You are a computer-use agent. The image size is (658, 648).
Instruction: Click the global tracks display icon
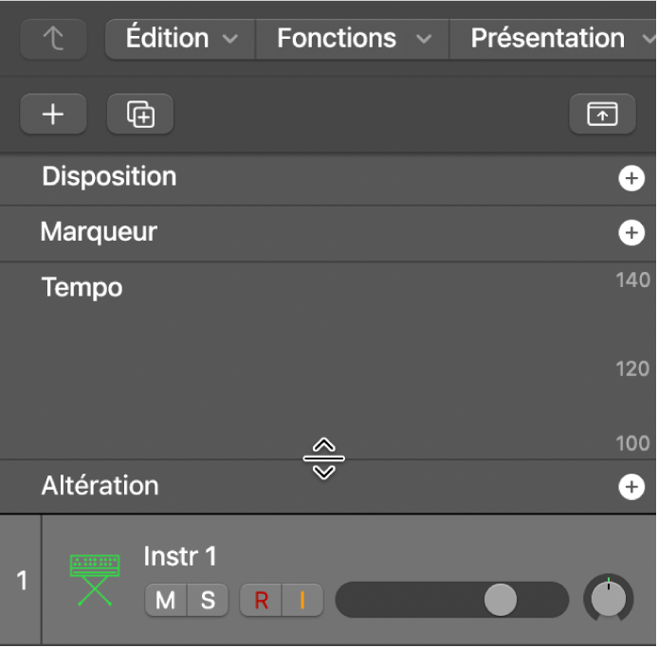(602, 115)
